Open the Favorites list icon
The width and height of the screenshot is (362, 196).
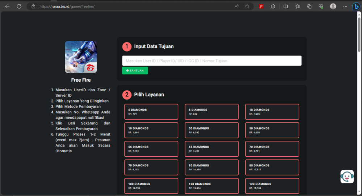[297, 6]
